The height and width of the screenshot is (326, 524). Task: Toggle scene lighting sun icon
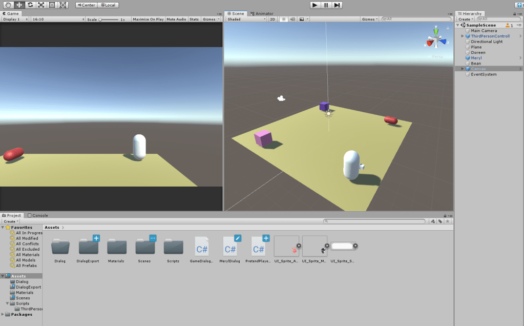pos(283,19)
